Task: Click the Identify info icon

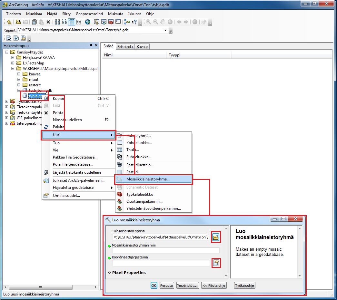Action: pyautogui.click(x=195, y=22)
